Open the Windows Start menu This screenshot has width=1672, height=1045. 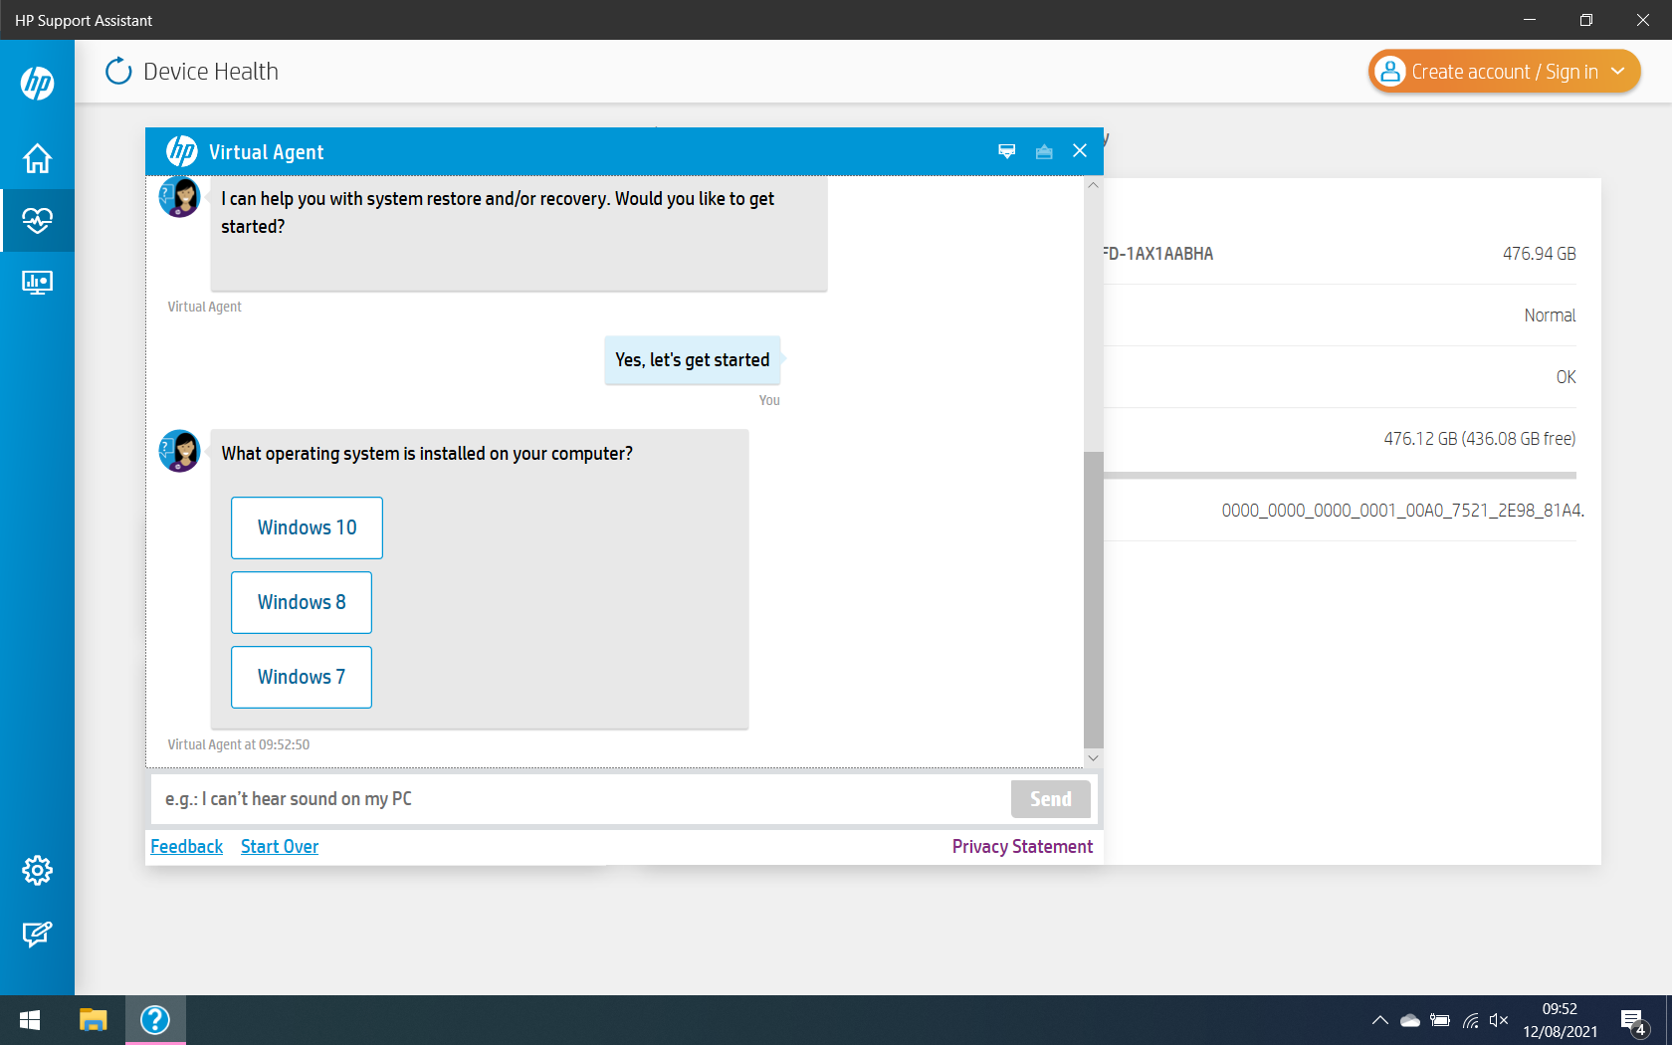30,1020
